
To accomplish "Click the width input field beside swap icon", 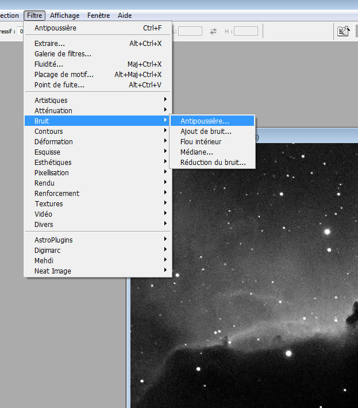I will 190,31.
